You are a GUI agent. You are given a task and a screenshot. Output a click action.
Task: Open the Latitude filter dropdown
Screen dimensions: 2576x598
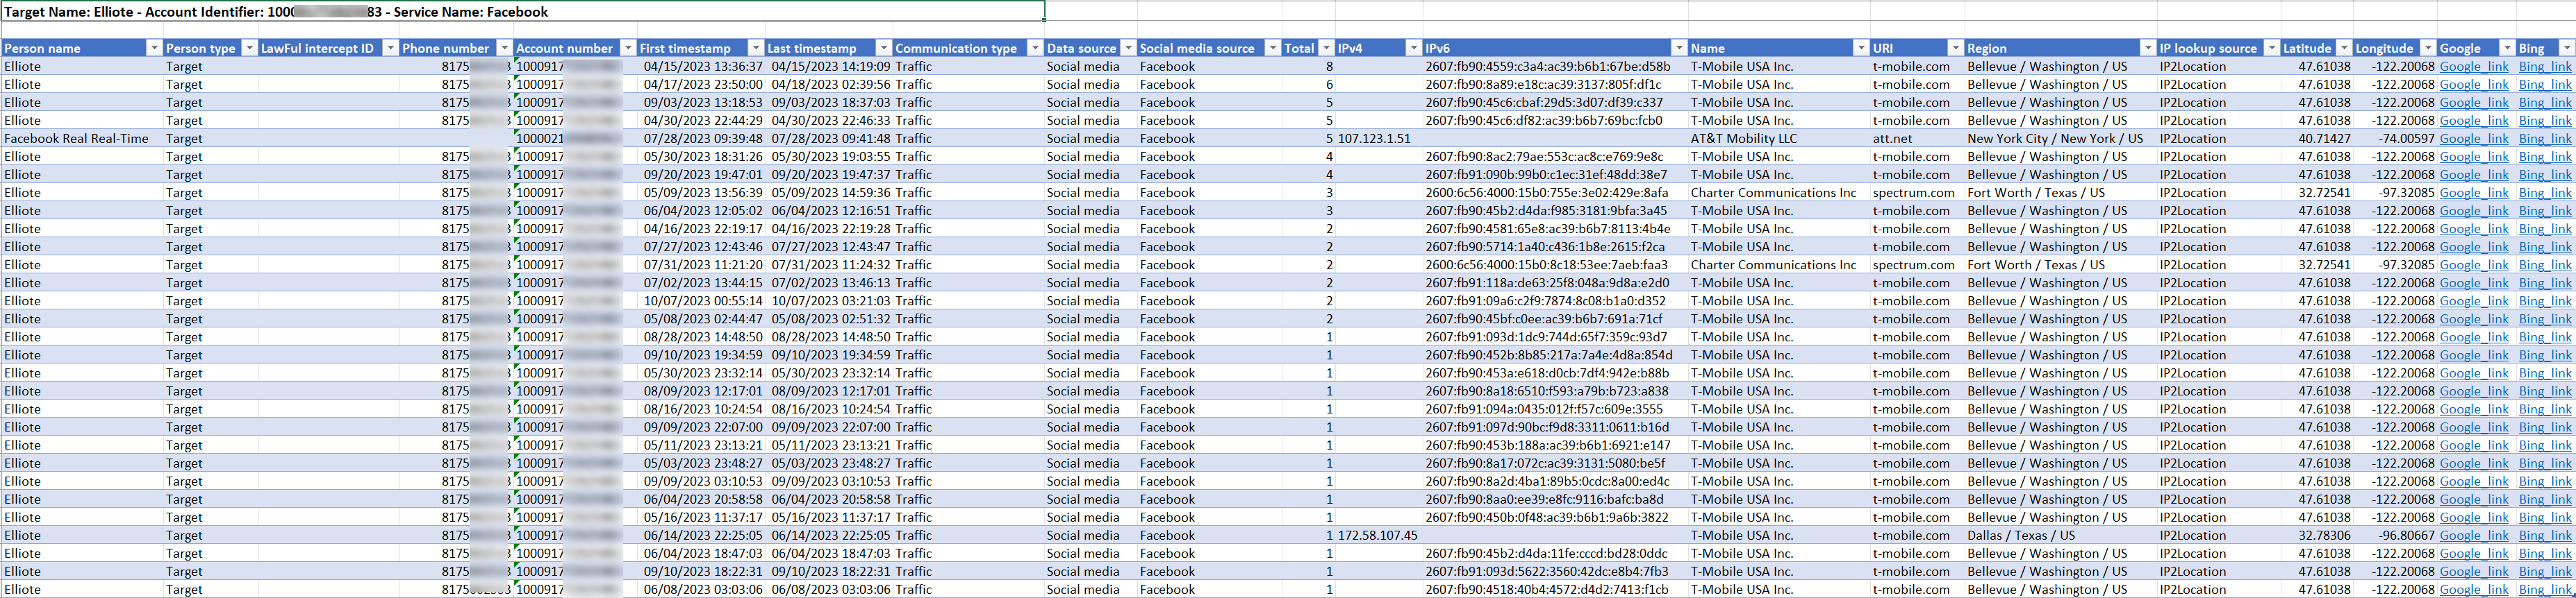coord(2343,48)
